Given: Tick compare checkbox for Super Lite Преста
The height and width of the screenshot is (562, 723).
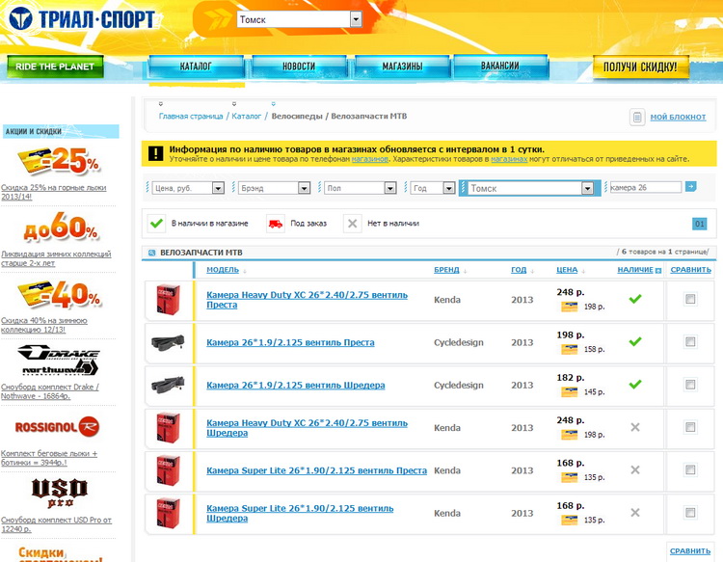Looking at the screenshot, I should point(690,469).
